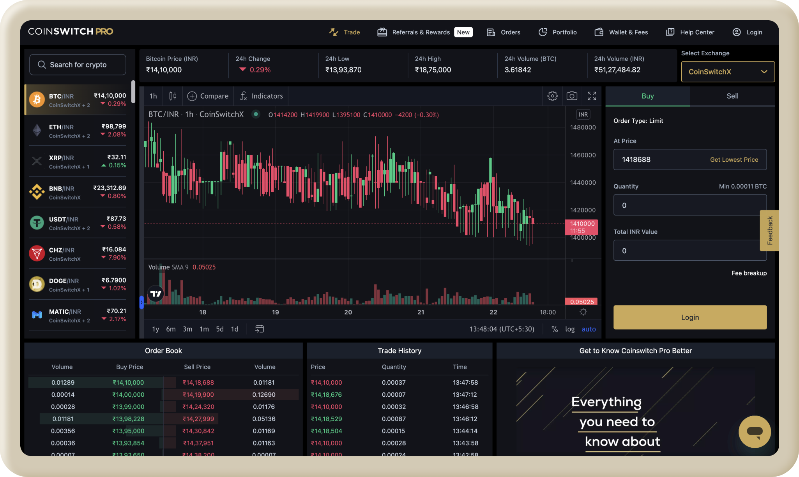Image resolution: width=799 pixels, height=477 pixels.
Task: Click the Orders list icon
Action: (x=491, y=32)
